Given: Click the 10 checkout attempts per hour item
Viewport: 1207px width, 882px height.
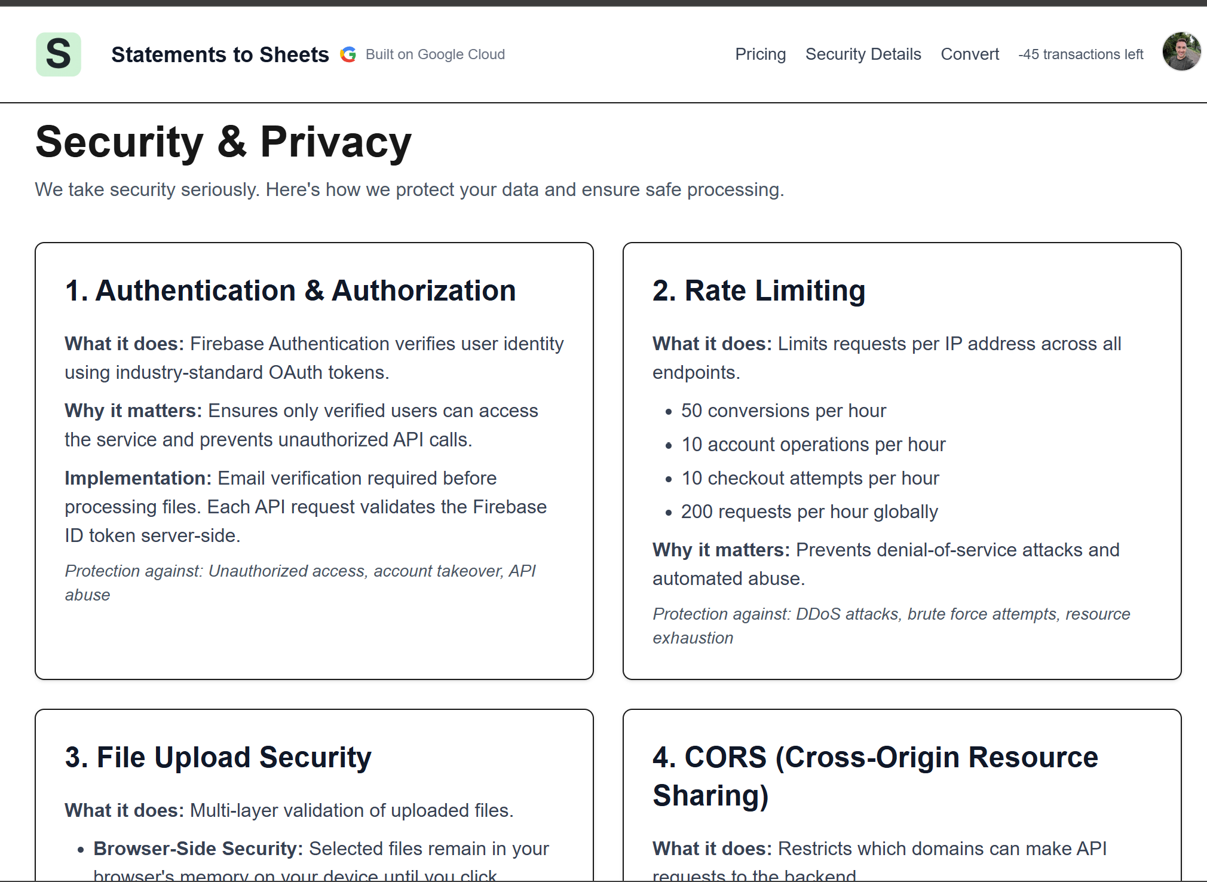Looking at the screenshot, I should 810,479.
